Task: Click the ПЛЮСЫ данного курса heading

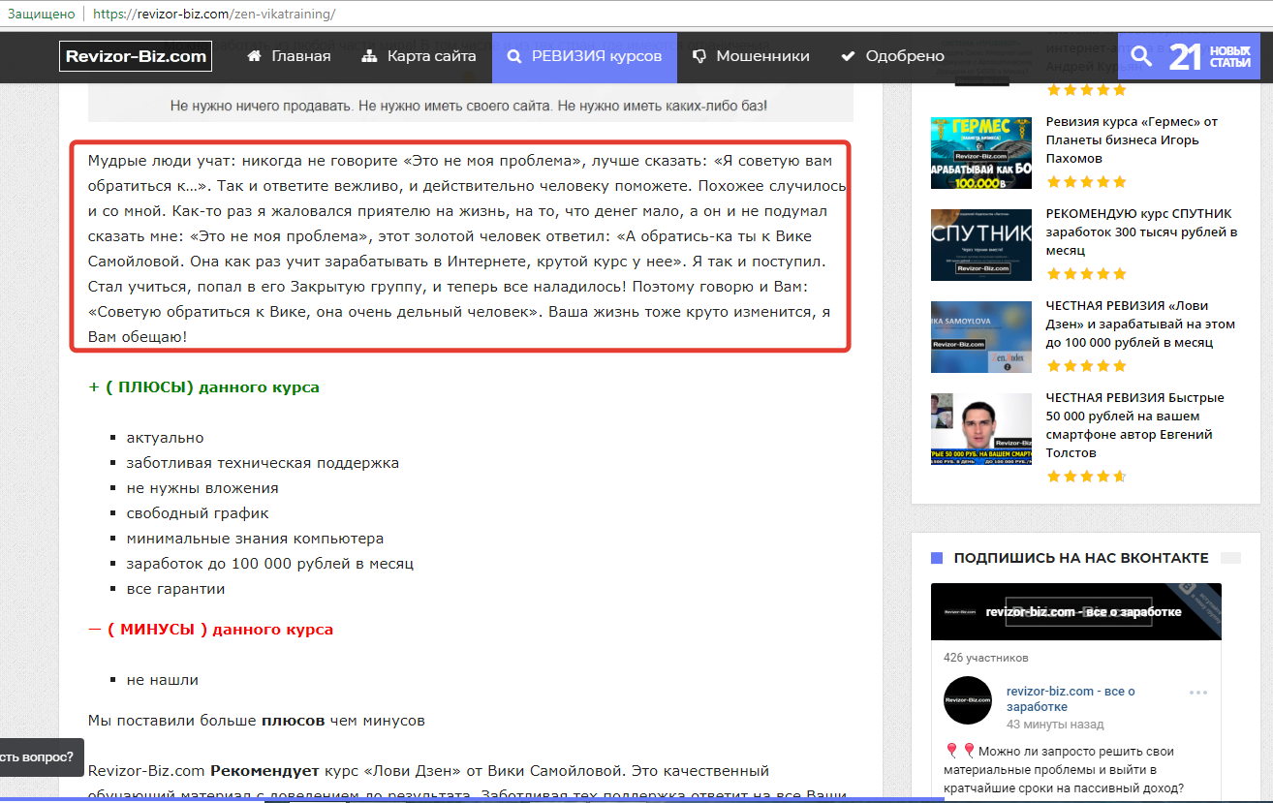Action: 203,387
